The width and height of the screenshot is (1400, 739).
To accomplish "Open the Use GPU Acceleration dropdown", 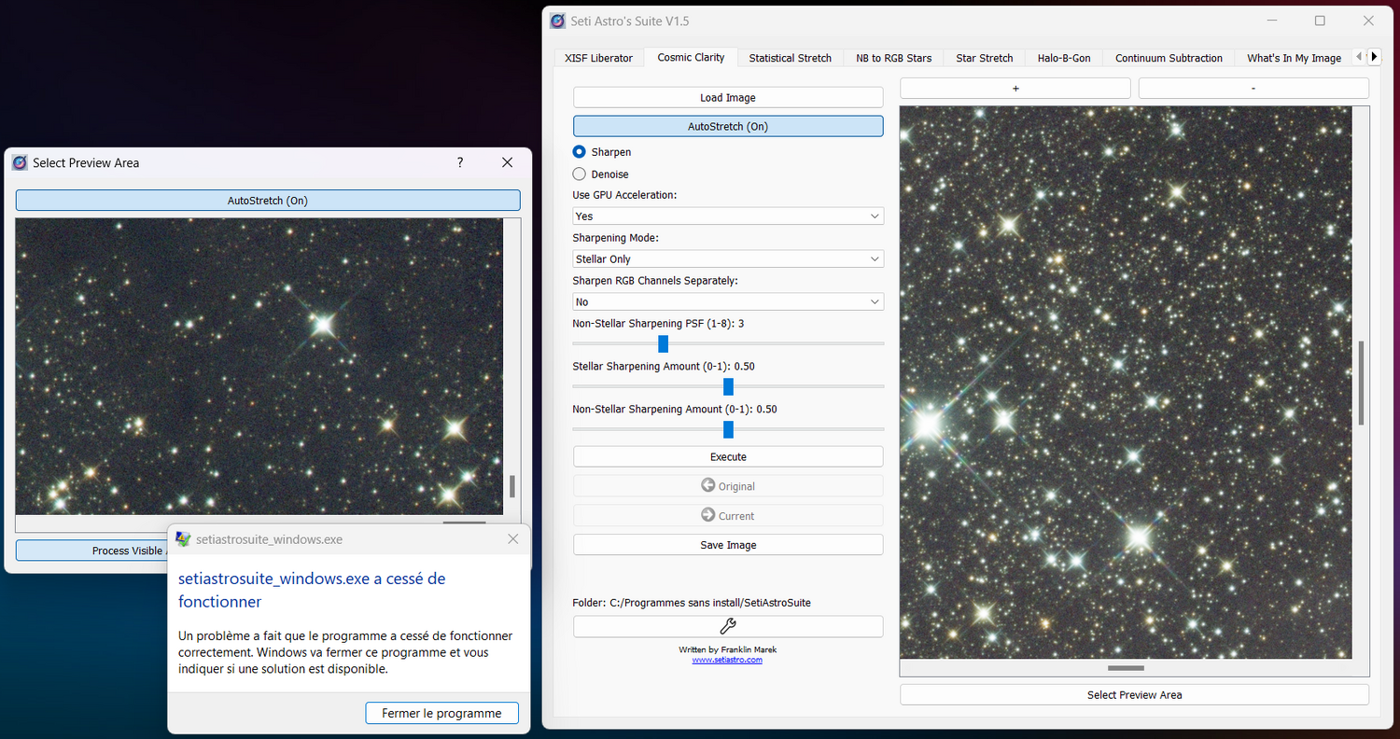I will click(x=728, y=216).
